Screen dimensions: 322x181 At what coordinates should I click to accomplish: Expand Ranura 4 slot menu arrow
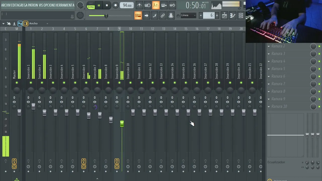[269, 61]
